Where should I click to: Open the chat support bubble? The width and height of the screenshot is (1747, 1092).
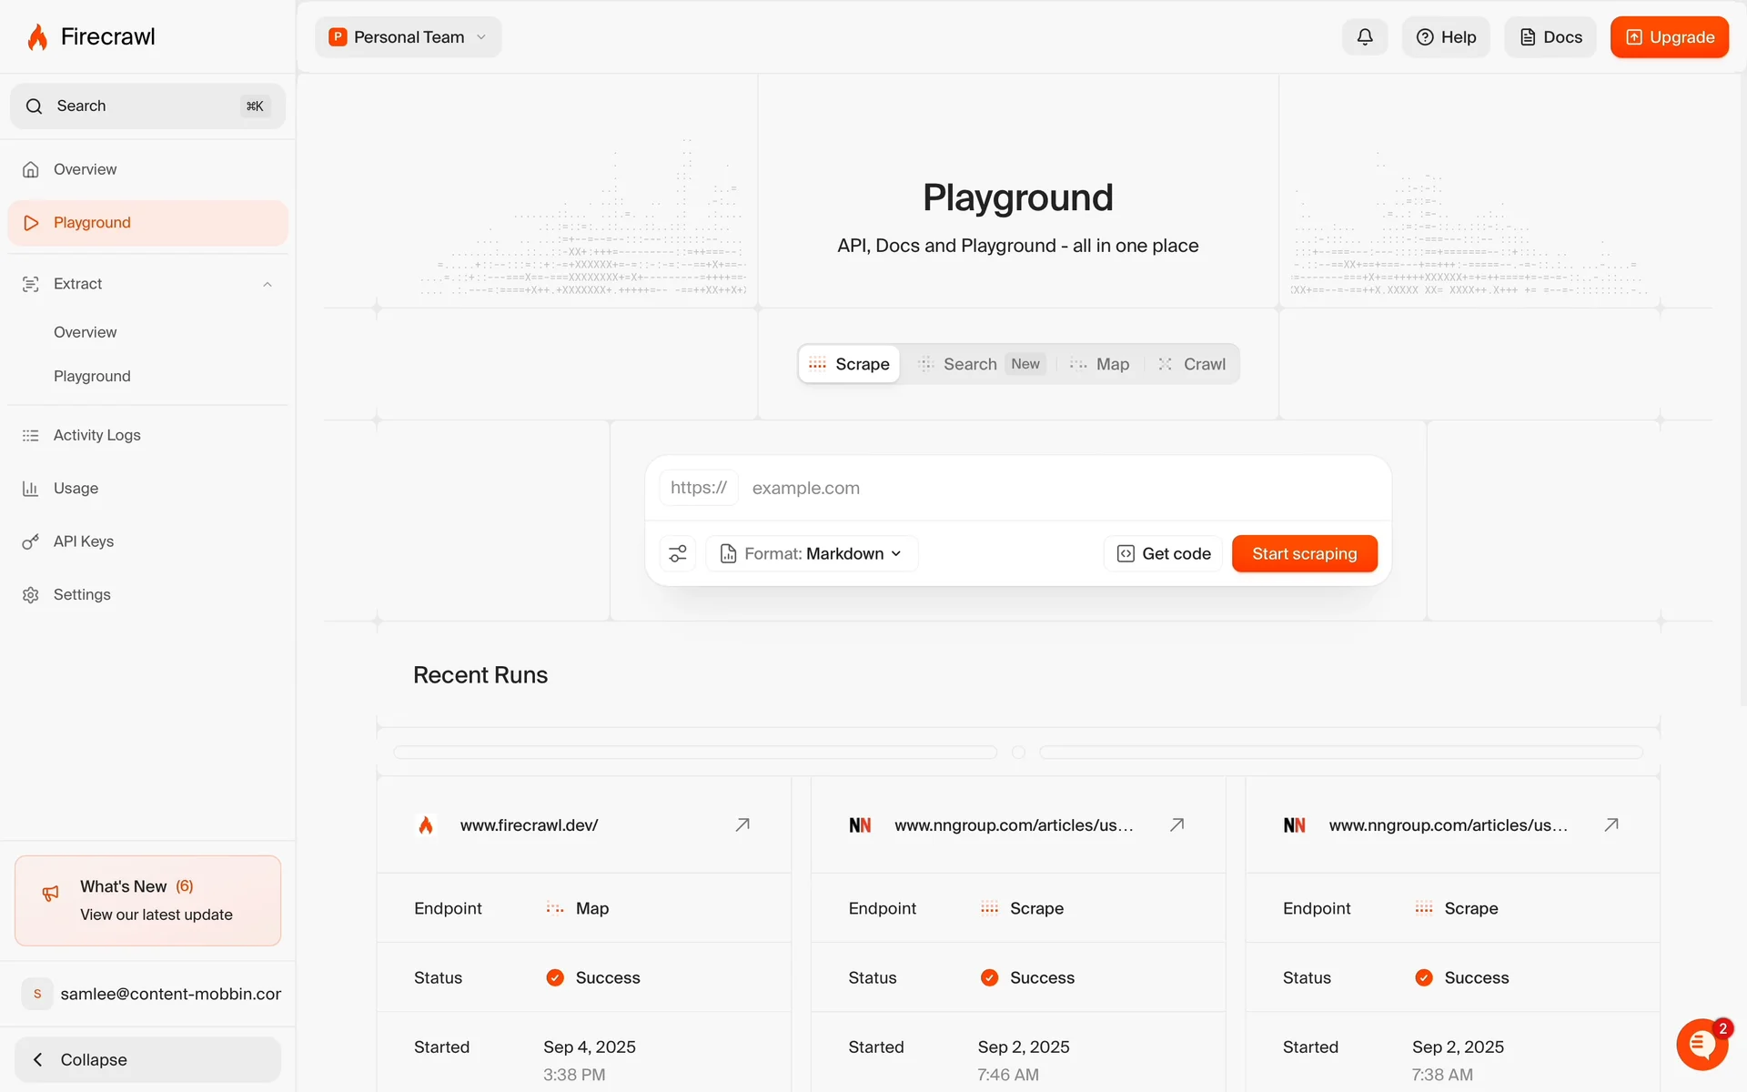pyautogui.click(x=1702, y=1045)
